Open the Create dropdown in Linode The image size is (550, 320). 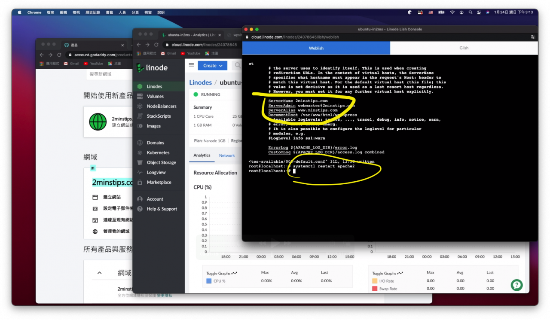pos(213,66)
